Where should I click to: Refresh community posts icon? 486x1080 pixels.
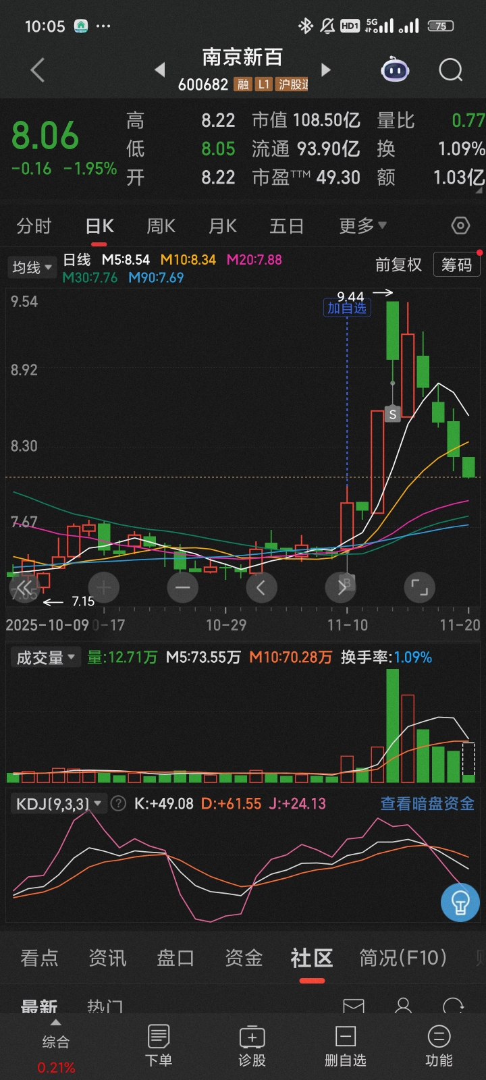click(x=454, y=1006)
